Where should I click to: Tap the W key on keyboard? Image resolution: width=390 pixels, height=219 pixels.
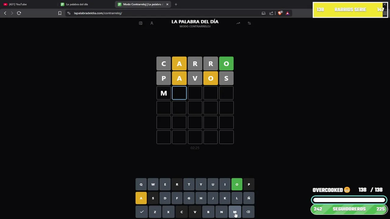point(153,184)
